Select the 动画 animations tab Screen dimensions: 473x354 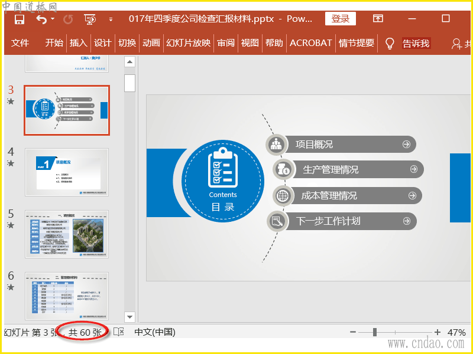pyautogui.click(x=151, y=43)
